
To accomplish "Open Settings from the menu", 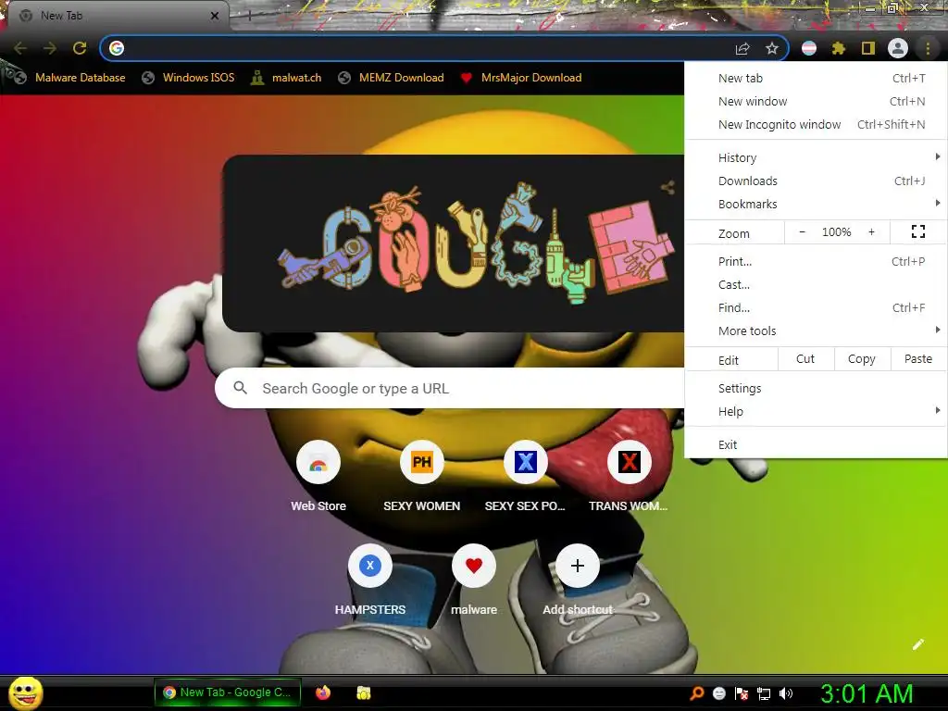I will pos(816,388).
